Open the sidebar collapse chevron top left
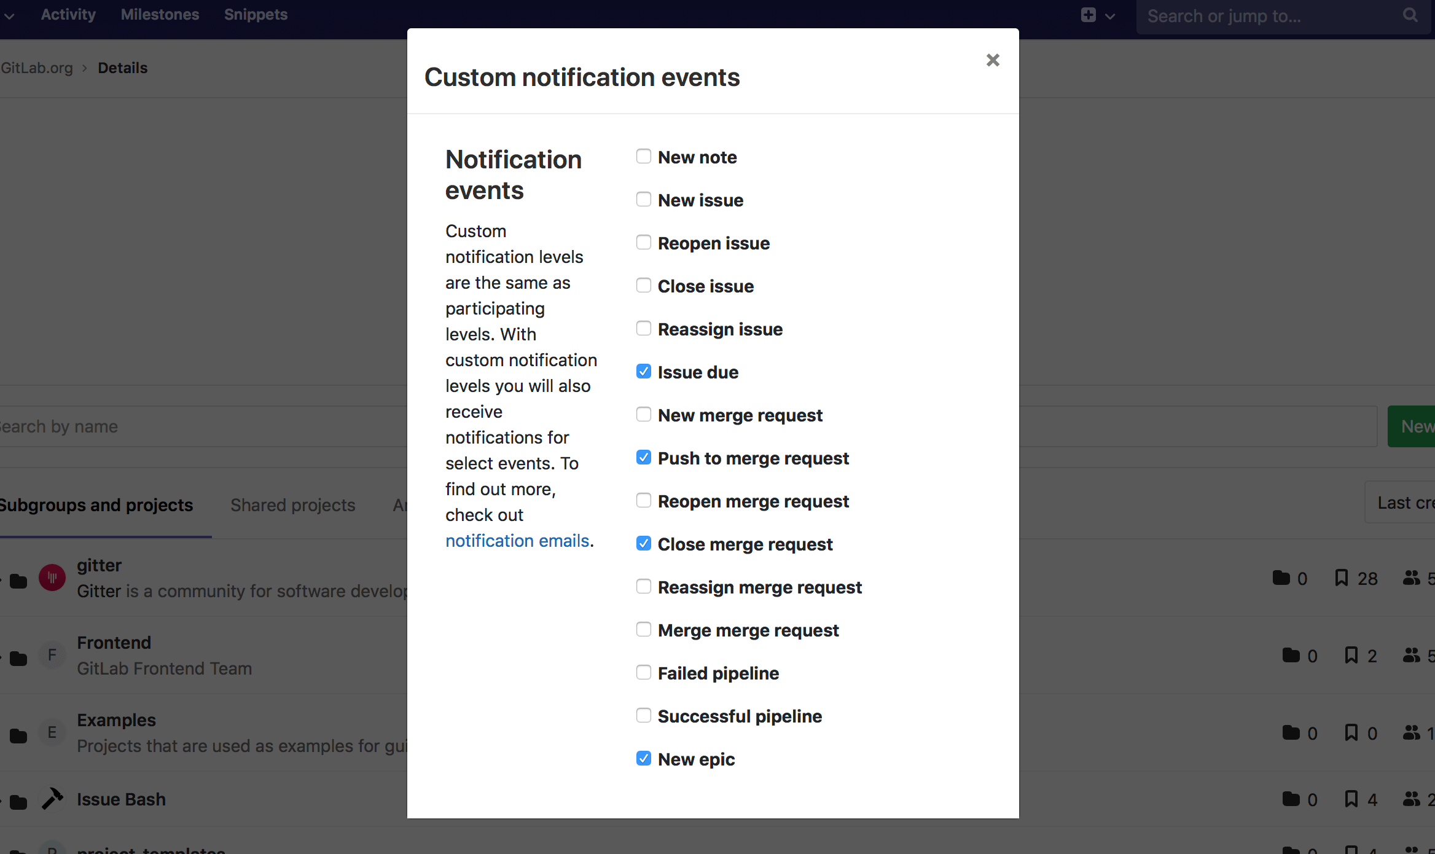This screenshot has height=854, width=1435. coord(9,15)
